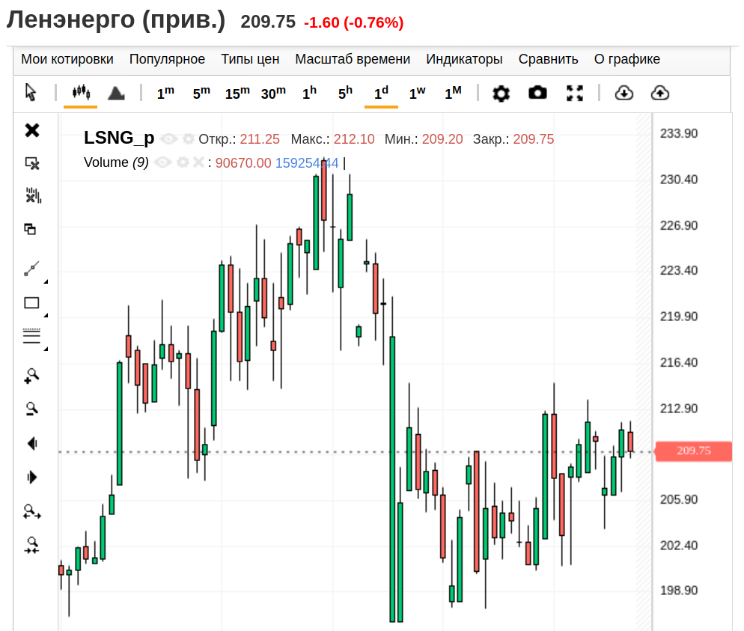Remove all drawings with X icon
Image resolution: width=744 pixels, height=631 pixels.
[31, 129]
